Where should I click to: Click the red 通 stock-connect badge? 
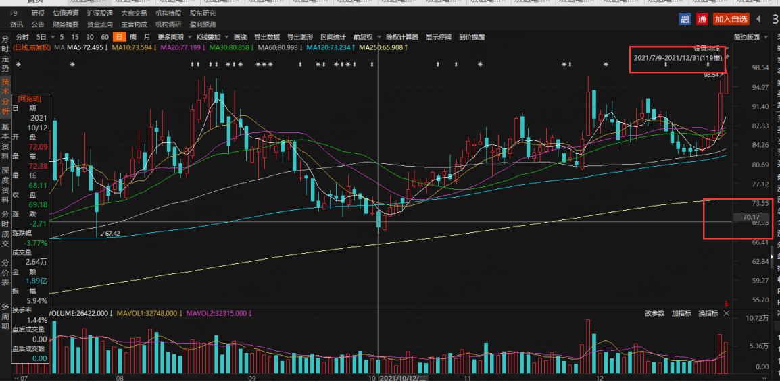(702, 20)
